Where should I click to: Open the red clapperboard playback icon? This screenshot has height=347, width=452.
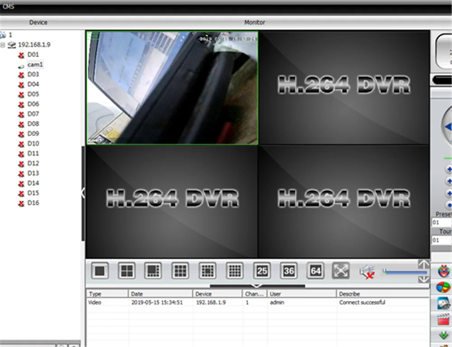[x=444, y=319]
